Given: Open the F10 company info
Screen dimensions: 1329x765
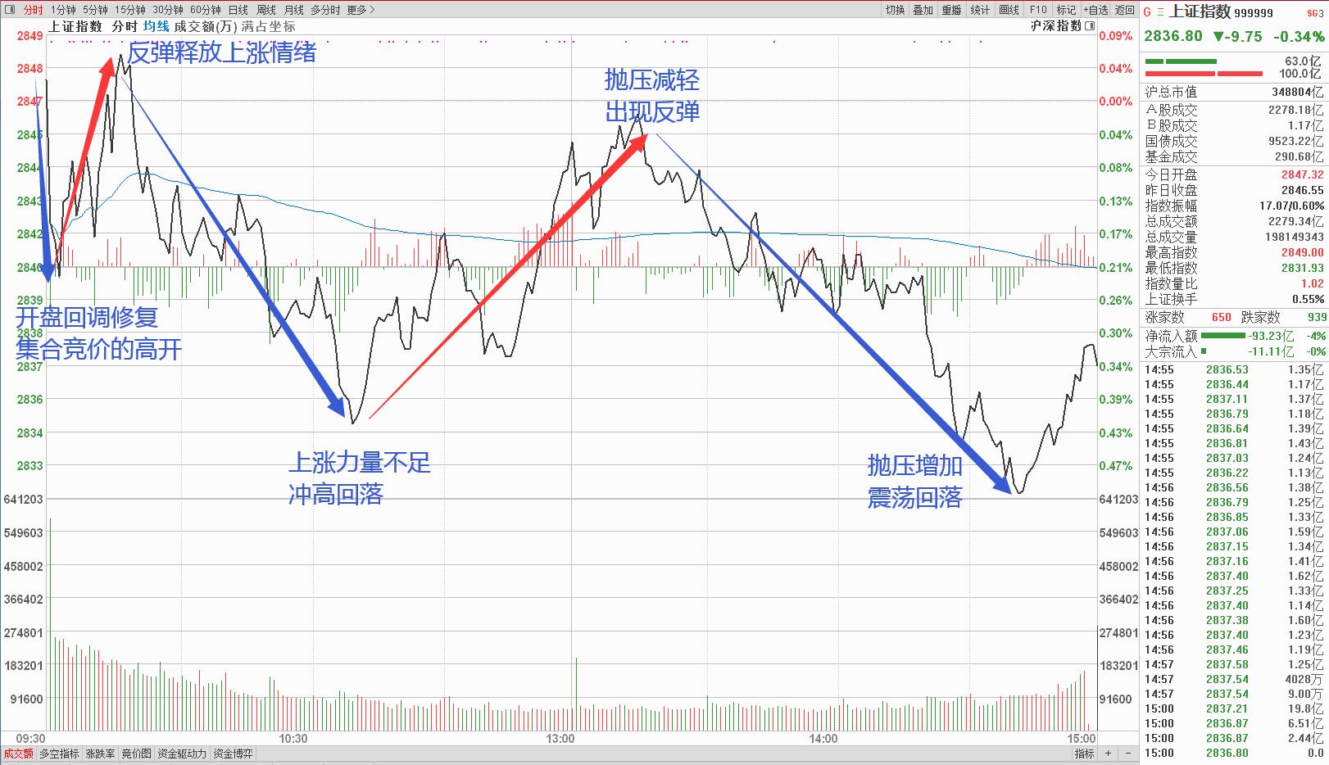Looking at the screenshot, I should (x=1038, y=10).
